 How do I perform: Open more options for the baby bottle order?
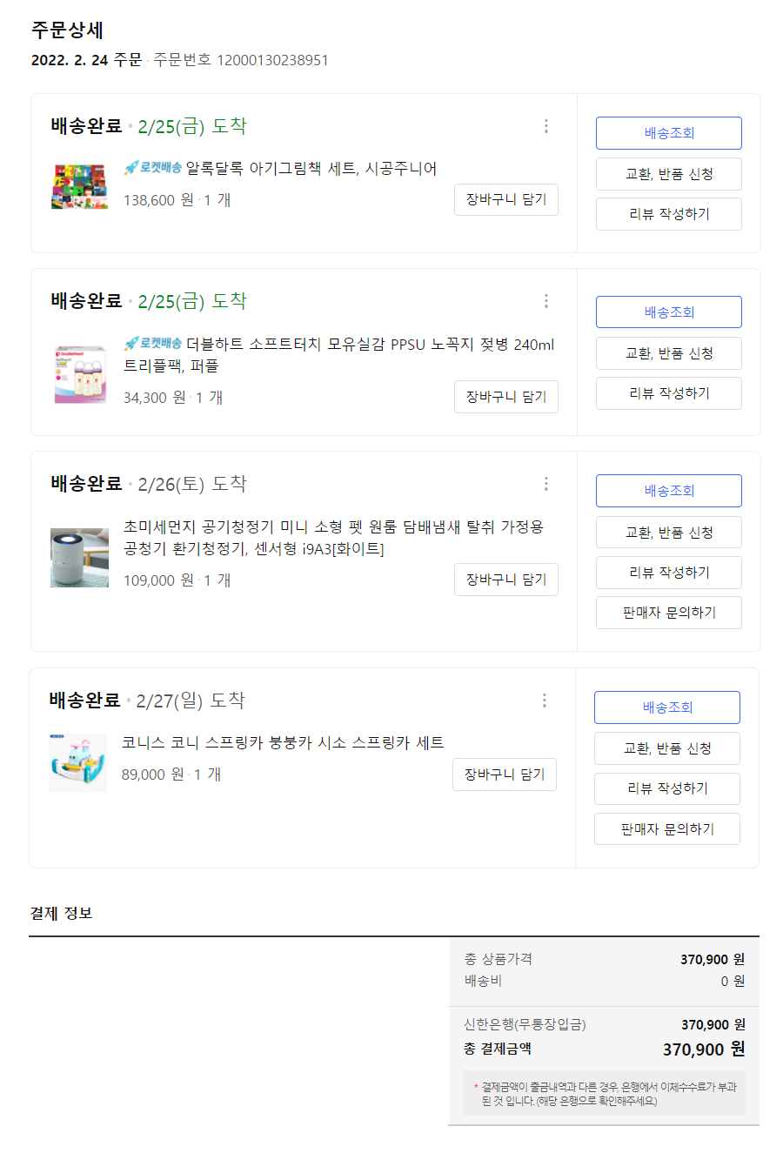546,301
